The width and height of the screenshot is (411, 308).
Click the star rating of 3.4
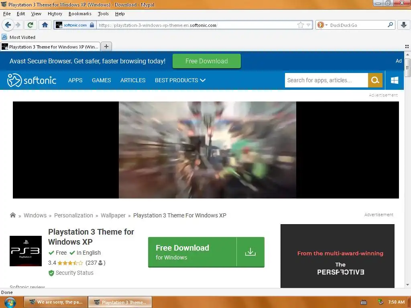(70, 263)
